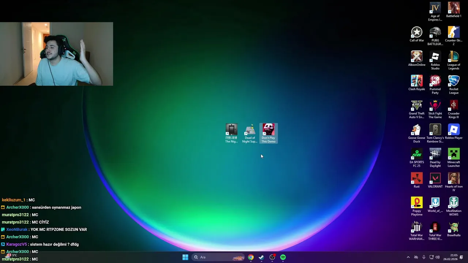Select Counter-Strike 2 desktop icon
Viewport: 468px width, 263px height.
pyautogui.click(x=454, y=36)
